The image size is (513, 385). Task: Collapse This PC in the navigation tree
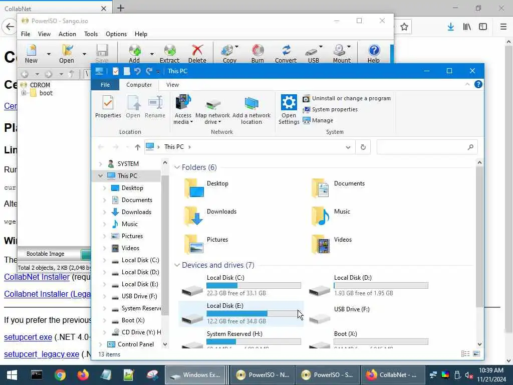100,176
